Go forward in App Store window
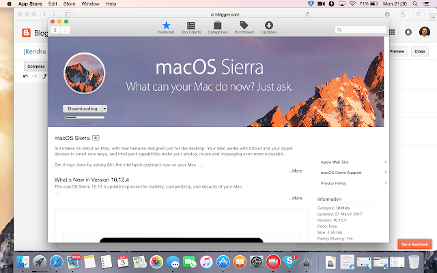Screen dimensions: 437x273 pyautogui.click(x=66, y=30)
